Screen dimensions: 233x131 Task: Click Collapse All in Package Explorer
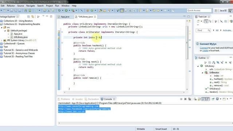coord(28,17)
